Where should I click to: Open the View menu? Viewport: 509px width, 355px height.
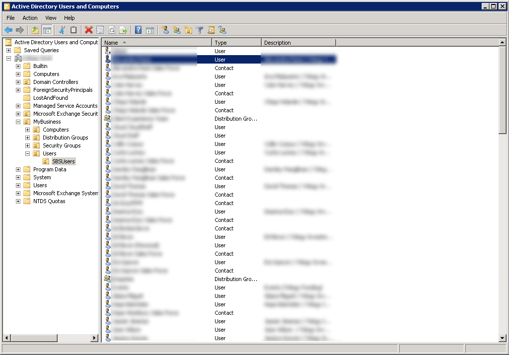[51, 18]
